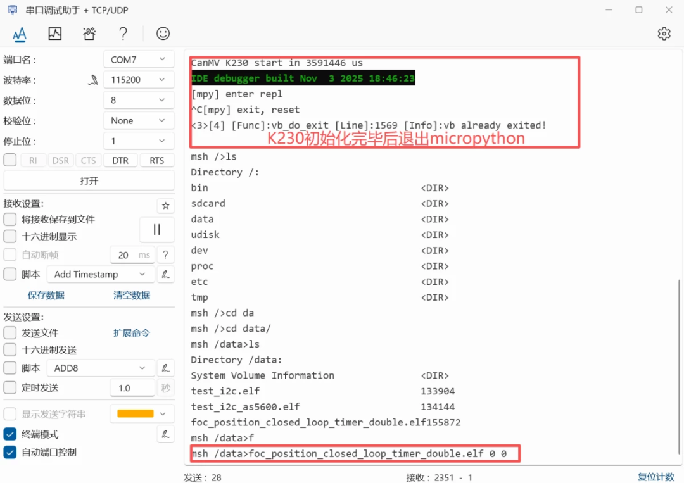The width and height of the screenshot is (684, 483).
Task: Click the 复位计数 link at bottom right
Action: pyautogui.click(x=656, y=477)
